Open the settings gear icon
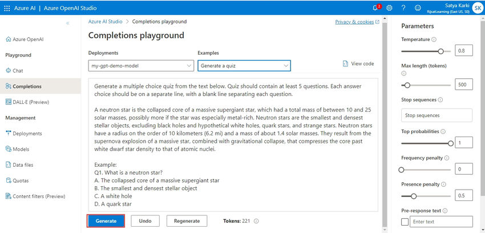Image resolution: width=485 pixels, height=233 pixels. tap(389, 8)
